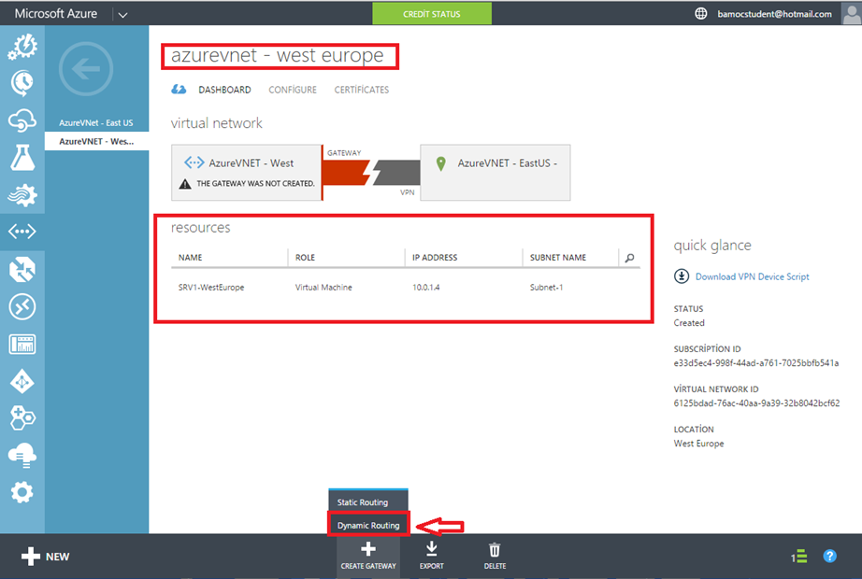
Task: Open the user avatar in the top bar
Action: (x=852, y=14)
